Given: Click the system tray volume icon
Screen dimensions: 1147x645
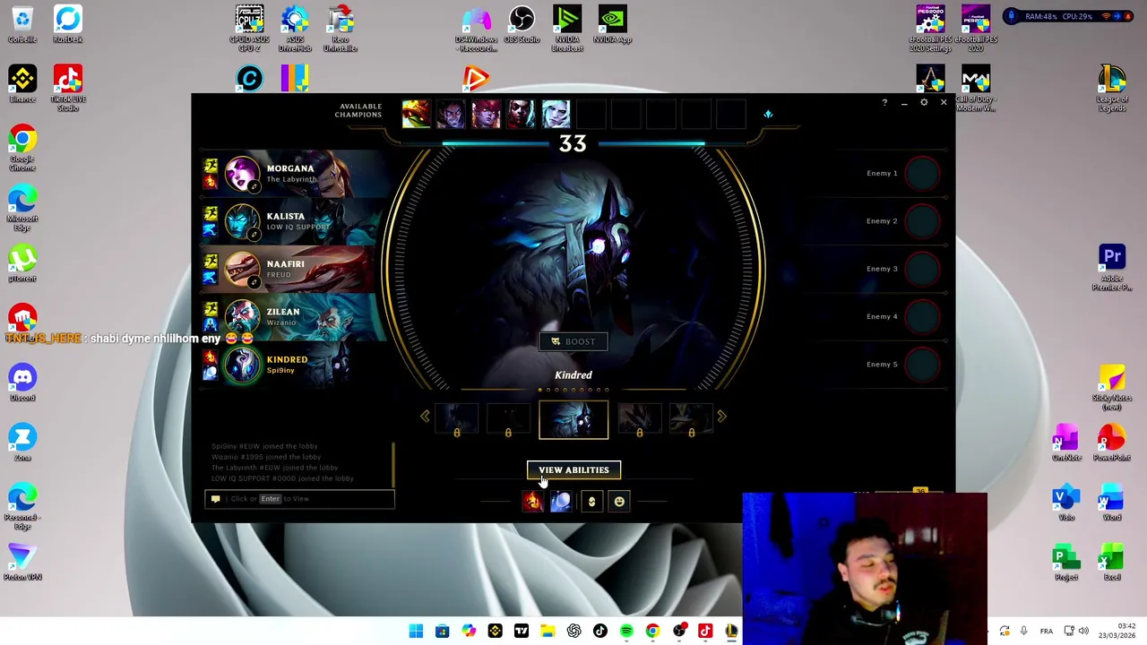Looking at the screenshot, I should pyautogui.click(x=1083, y=632).
